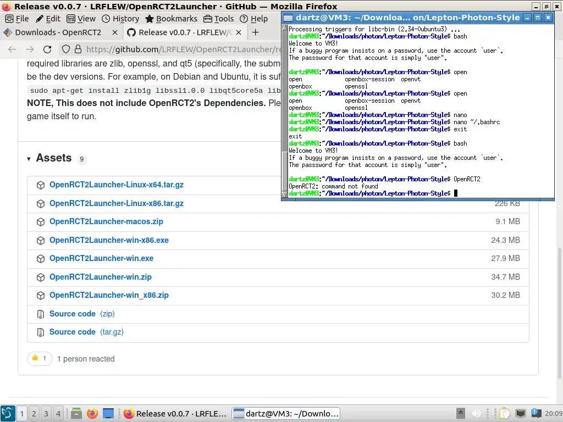This screenshot has height=422, width=563.
Task: Download OpenRCT2Launcher-macos.zip
Action: point(106,222)
